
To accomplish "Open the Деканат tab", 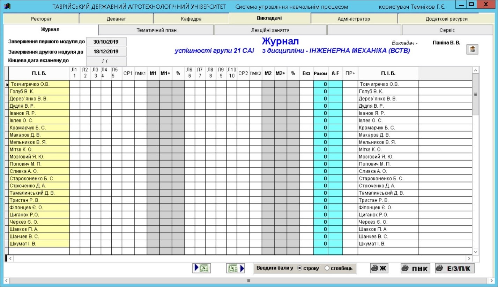I will (116, 19).
